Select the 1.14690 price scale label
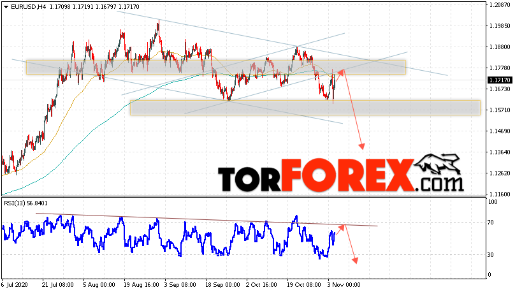Screen dimensions: 515x292 point(500,131)
